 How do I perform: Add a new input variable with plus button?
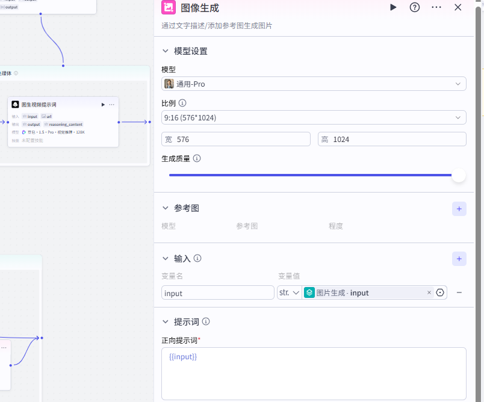[x=459, y=259]
